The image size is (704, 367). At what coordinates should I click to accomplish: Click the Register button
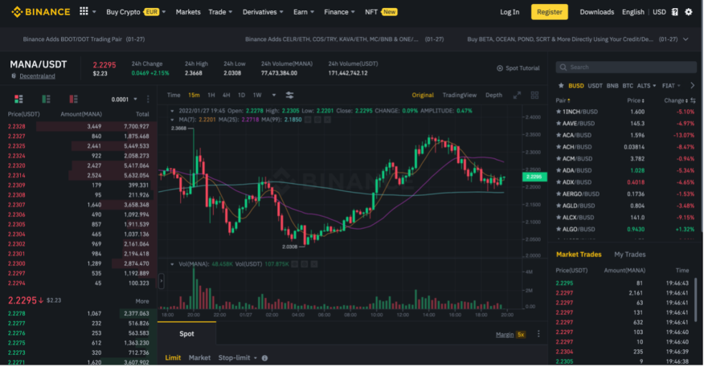click(x=549, y=12)
